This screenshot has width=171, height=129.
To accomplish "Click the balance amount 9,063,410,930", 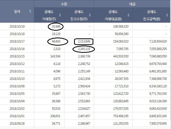I will pyautogui.click(x=158, y=109).
